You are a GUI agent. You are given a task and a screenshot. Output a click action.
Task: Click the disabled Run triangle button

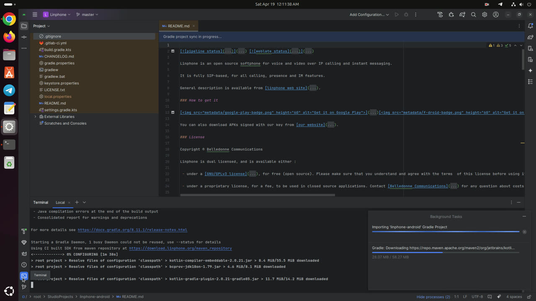[x=397, y=15]
